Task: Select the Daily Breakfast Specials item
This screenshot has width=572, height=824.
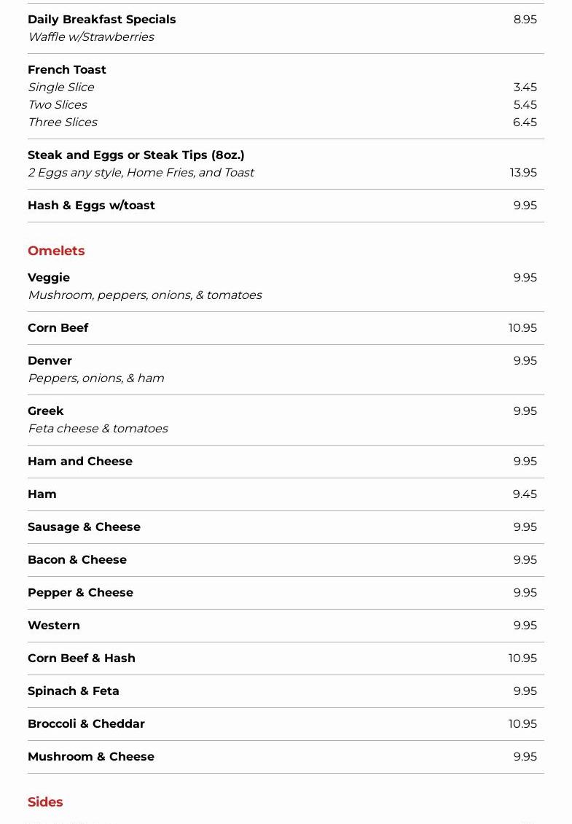Action: click(x=102, y=20)
